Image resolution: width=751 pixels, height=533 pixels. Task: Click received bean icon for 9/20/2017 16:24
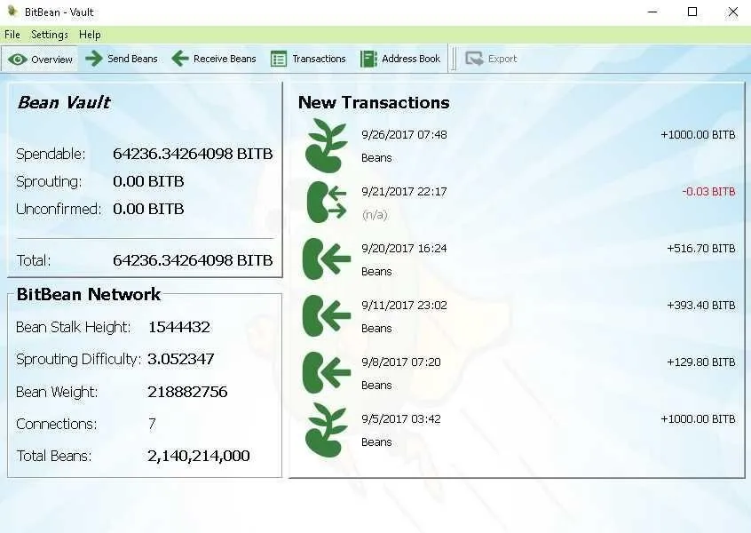[326, 259]
